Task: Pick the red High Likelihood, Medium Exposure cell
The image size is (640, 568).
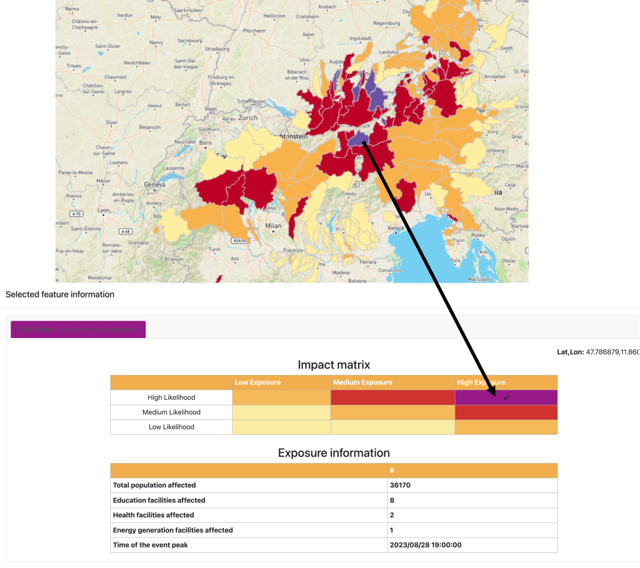Action: click(x=392, y=397)
